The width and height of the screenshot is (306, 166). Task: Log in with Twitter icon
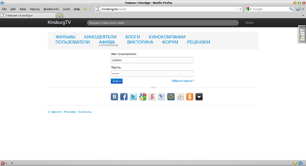[x=133, y=97]
